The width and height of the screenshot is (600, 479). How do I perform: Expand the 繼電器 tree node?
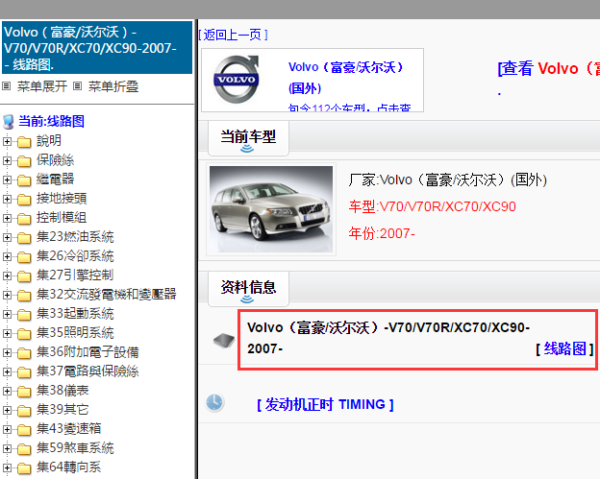7,180
